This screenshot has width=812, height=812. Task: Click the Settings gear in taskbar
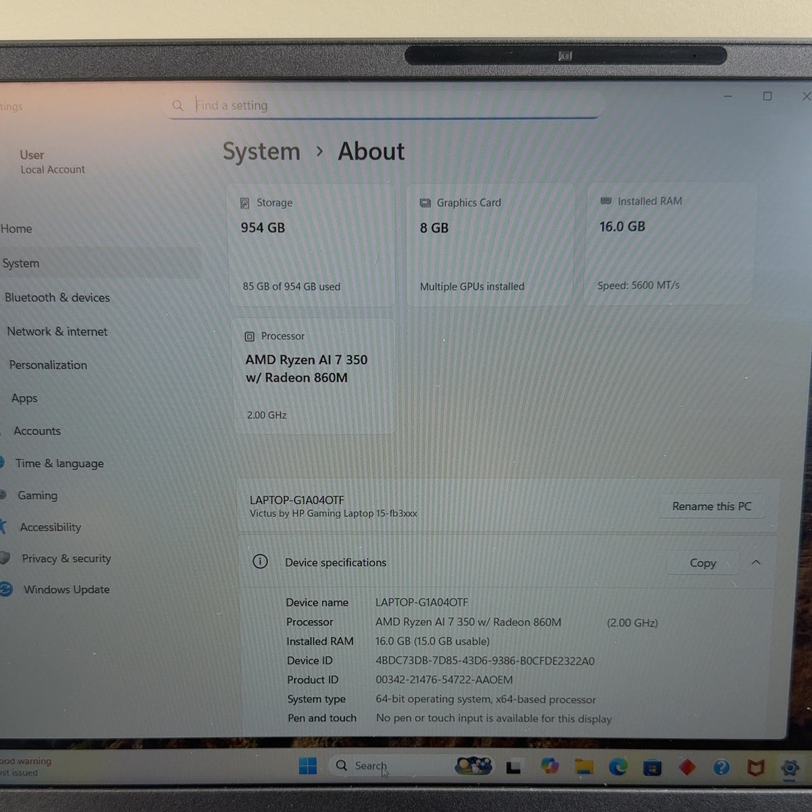789,769
